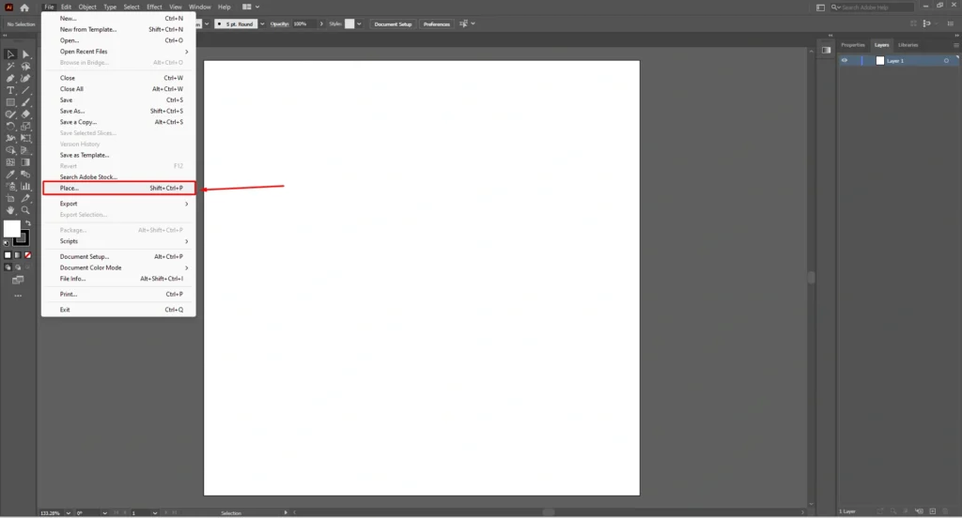Expand the Export submenu
Viewport: 962px width, 518px height.
point(118,204)
